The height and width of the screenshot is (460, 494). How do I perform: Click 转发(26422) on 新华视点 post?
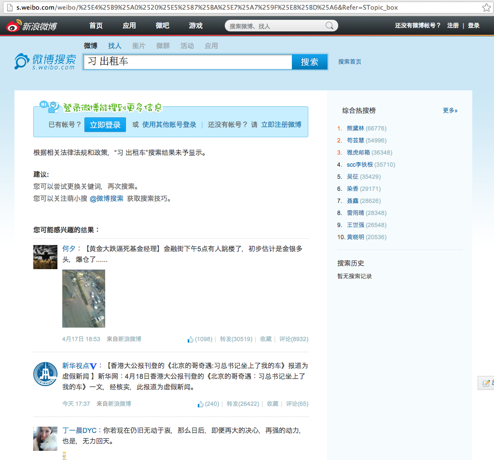(x=243, y=404)
